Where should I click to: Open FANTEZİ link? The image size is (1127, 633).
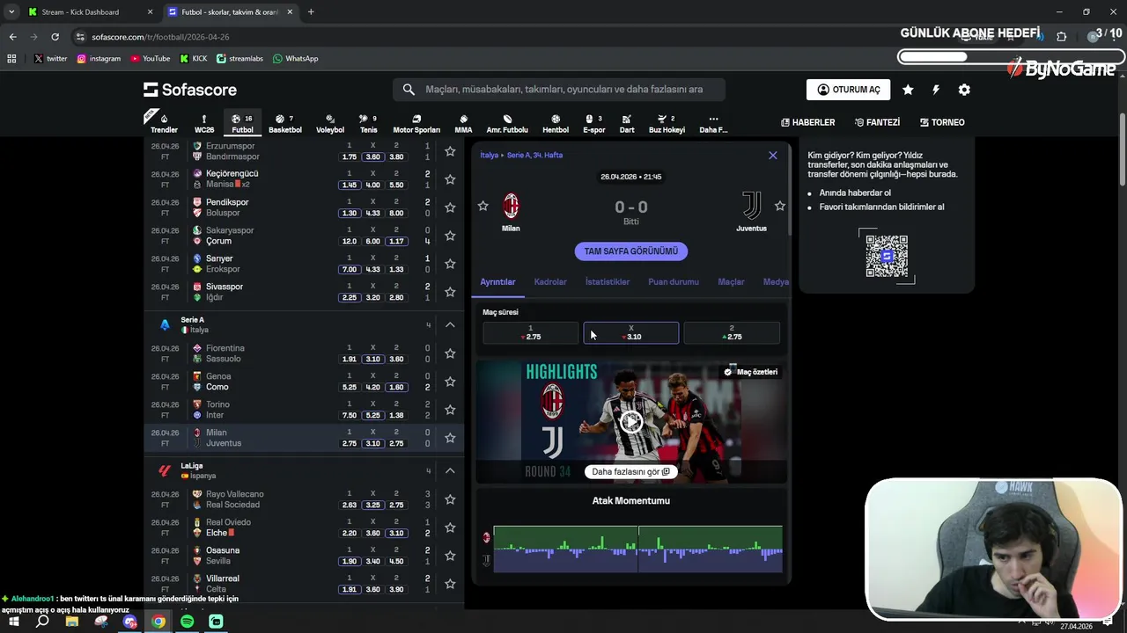[877, 122]
